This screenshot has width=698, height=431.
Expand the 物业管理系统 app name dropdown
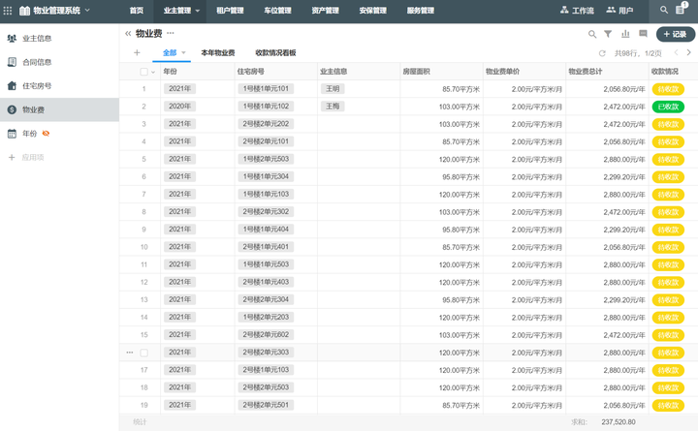[87, 10]
